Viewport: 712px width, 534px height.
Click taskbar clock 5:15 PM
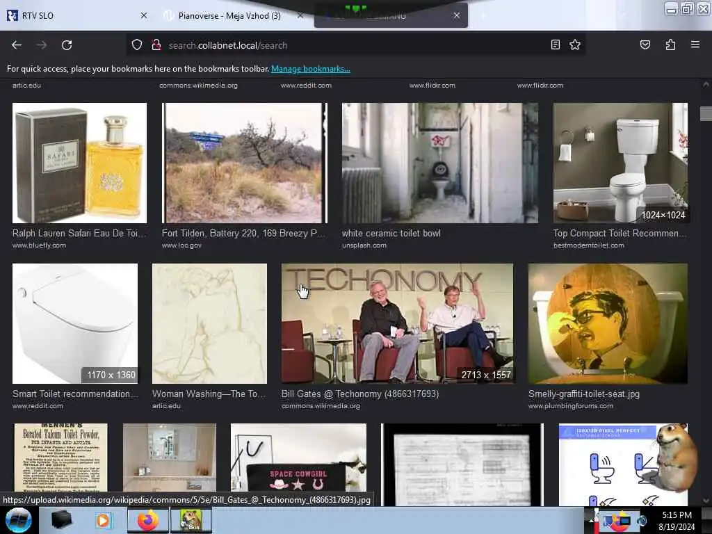pyautogui.click(x=677, y=515)
